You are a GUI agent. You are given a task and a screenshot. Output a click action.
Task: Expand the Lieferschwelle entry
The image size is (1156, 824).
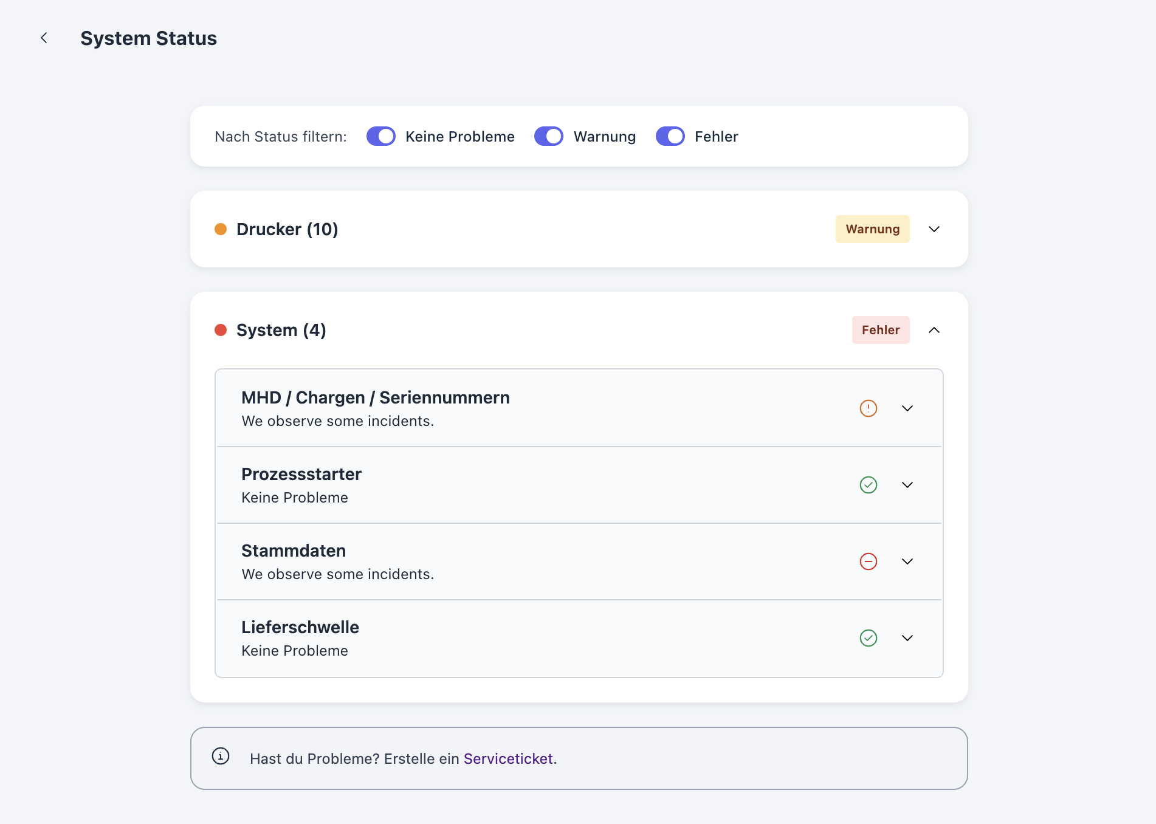(907, 637)
